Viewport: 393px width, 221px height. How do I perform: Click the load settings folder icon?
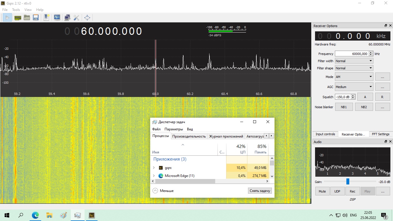pos(27,18)
